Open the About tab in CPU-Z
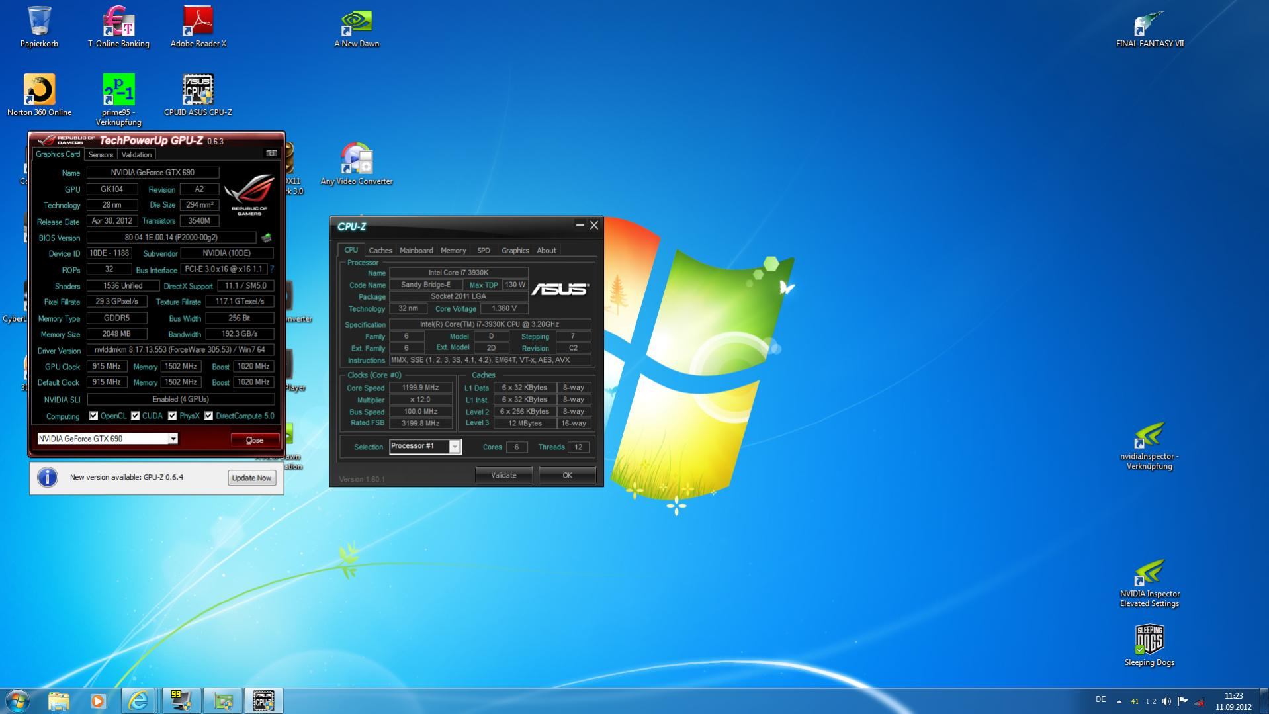 point(547,251)
